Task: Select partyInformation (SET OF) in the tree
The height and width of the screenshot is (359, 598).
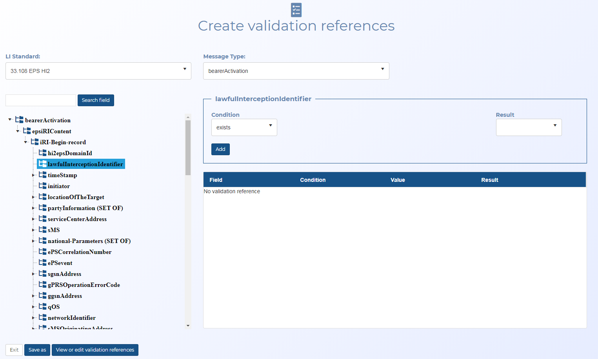Action: [85, 208]
